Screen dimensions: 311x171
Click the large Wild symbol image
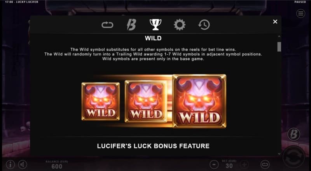pyautogui.click(x=199, y=101)
